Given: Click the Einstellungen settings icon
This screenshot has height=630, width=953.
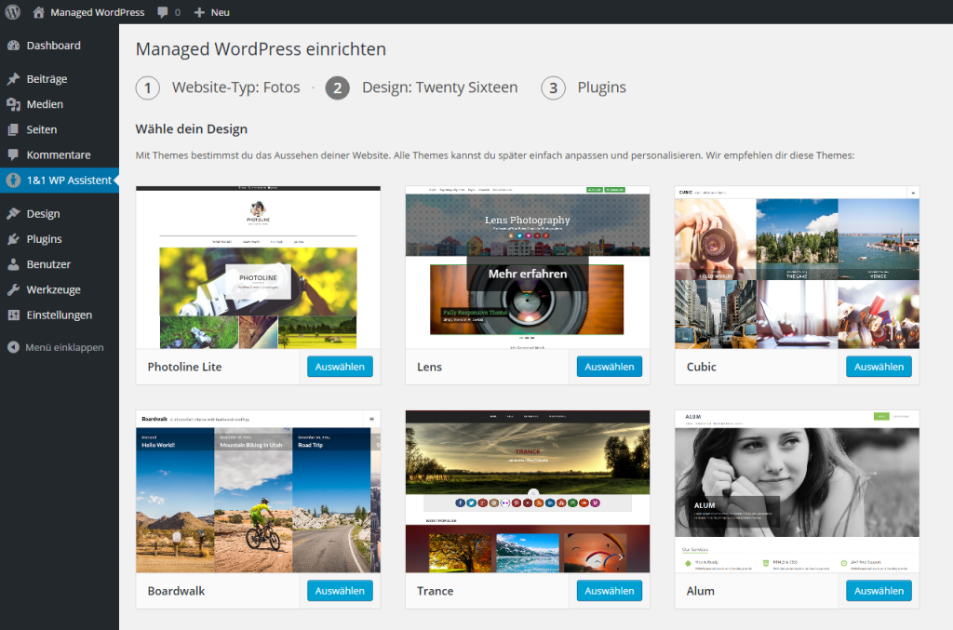Looking at the screenshot, I should (13, 315).
